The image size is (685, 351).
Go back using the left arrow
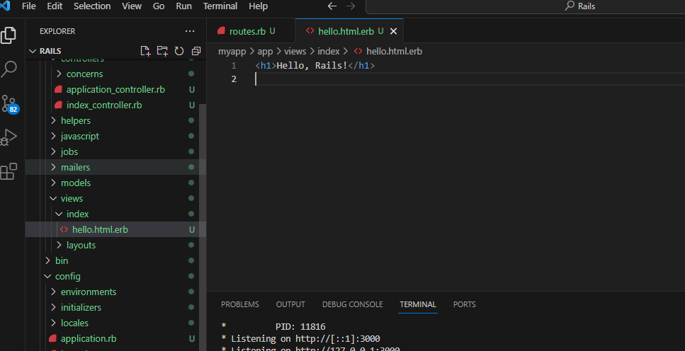332,6
